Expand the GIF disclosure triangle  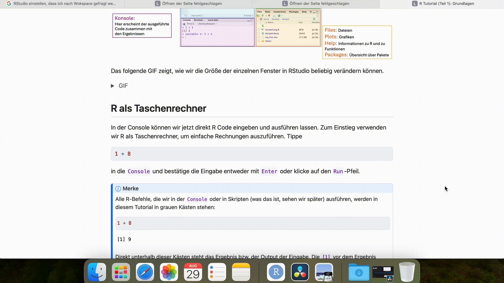click(113, 86)
